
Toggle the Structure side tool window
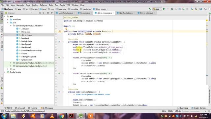point(2,32)
